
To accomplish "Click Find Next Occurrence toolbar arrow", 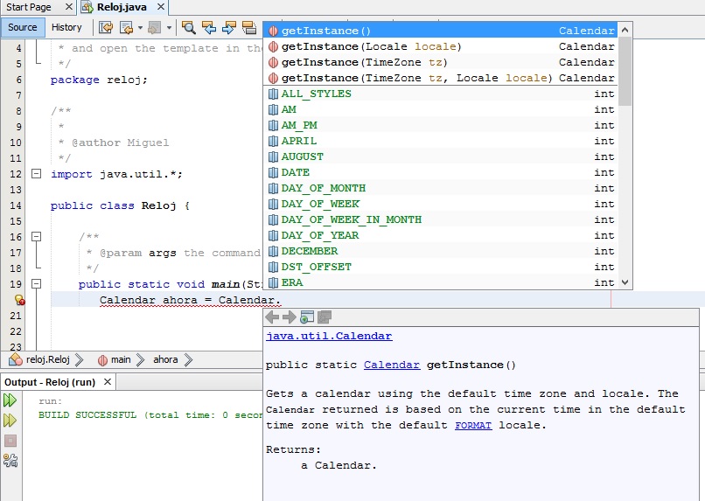I will pyautogui.click(x=228, y=27).
